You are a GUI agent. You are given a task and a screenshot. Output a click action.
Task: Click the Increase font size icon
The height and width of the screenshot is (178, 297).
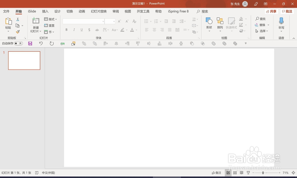[119, 21]
